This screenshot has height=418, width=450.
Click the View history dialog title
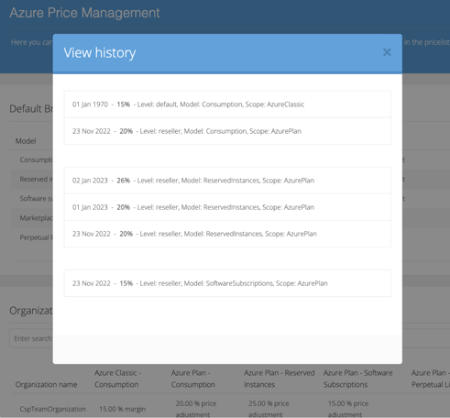tap(100, 53)
